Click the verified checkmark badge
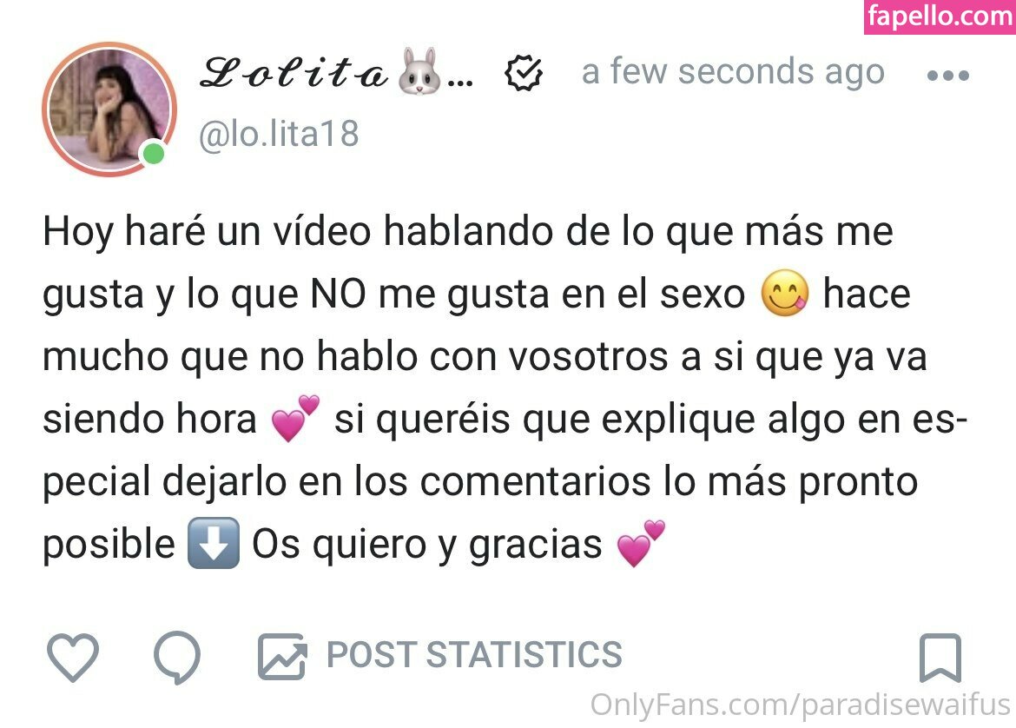1016x728 pixels. coord(523,73)
